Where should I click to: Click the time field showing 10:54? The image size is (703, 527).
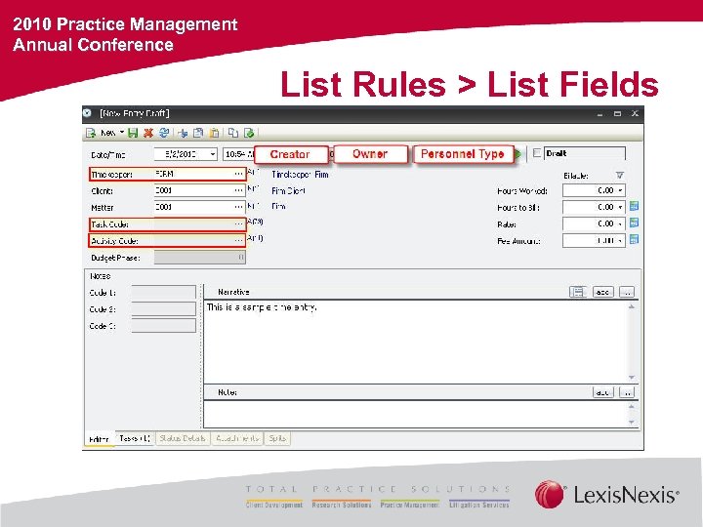click(238, 154)
